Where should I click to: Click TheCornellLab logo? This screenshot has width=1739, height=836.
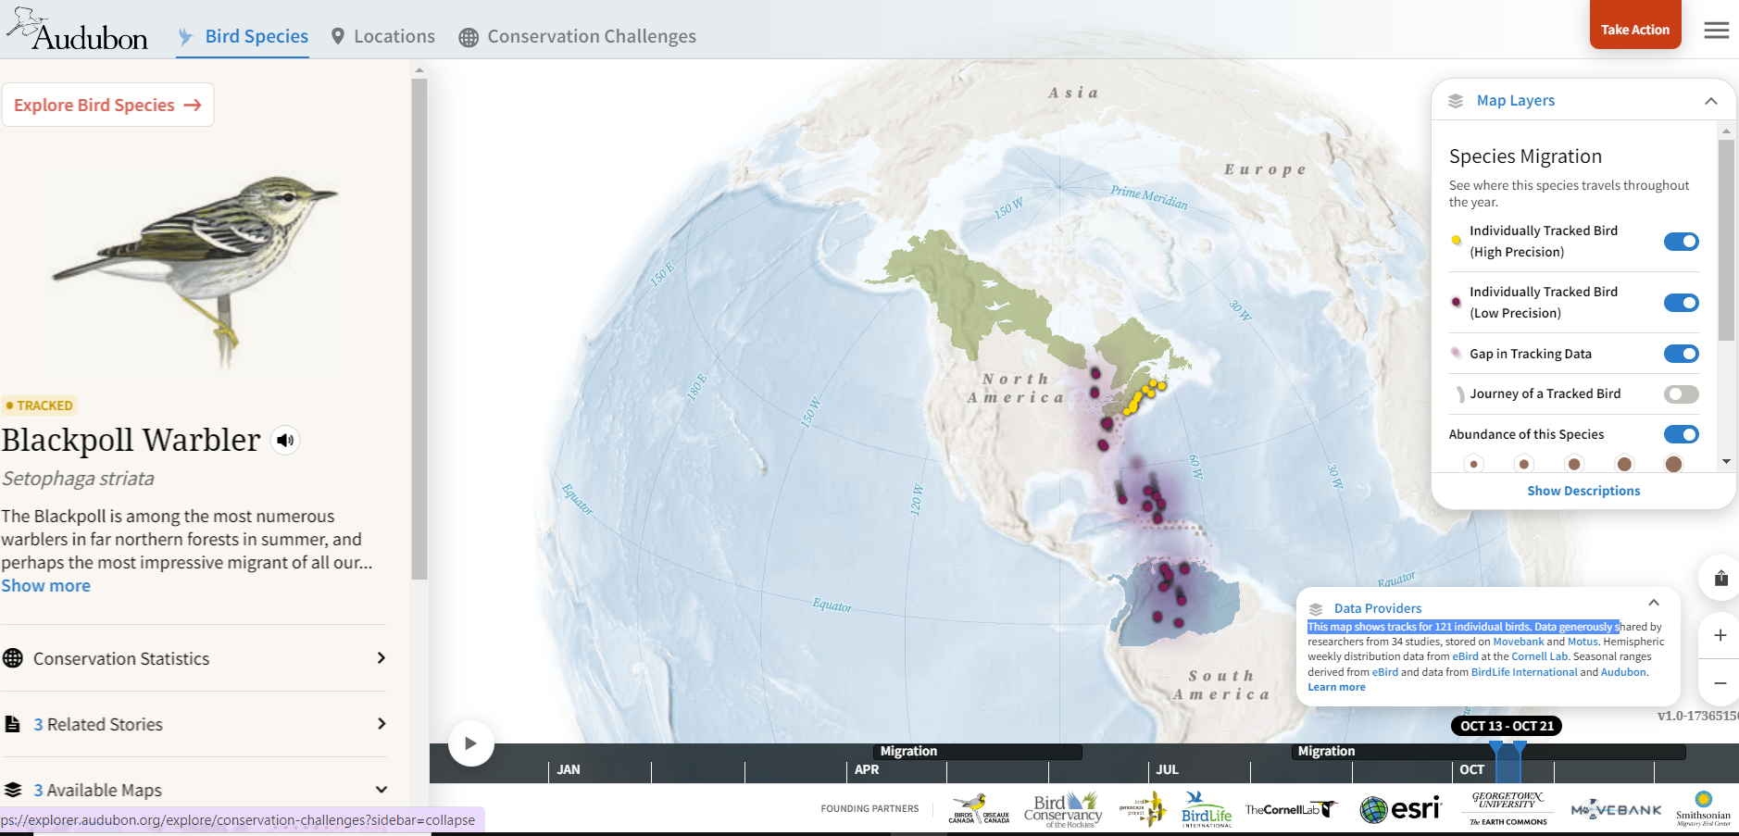pyautogui.click(x=1291, y=809)
